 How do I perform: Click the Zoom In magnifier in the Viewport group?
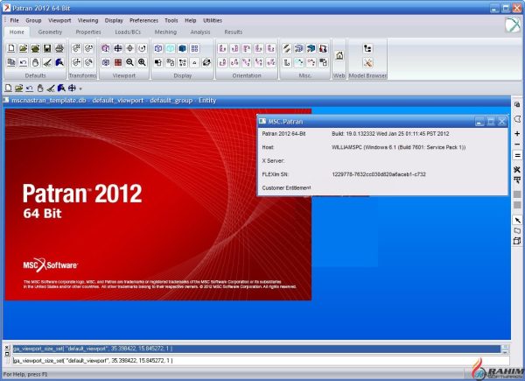[142, 62]
